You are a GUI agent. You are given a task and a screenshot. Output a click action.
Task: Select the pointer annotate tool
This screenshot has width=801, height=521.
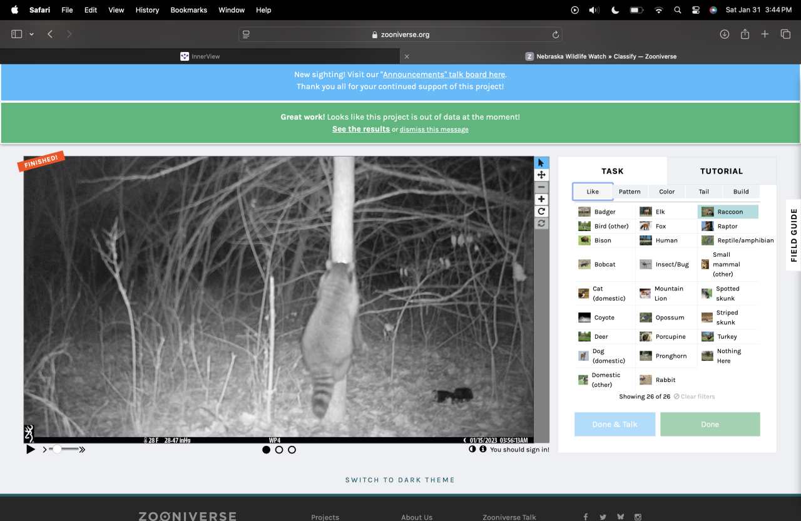point(541,163)
